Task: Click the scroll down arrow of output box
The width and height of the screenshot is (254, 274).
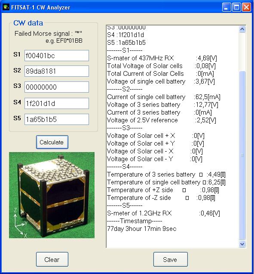Action: (242, 244)
